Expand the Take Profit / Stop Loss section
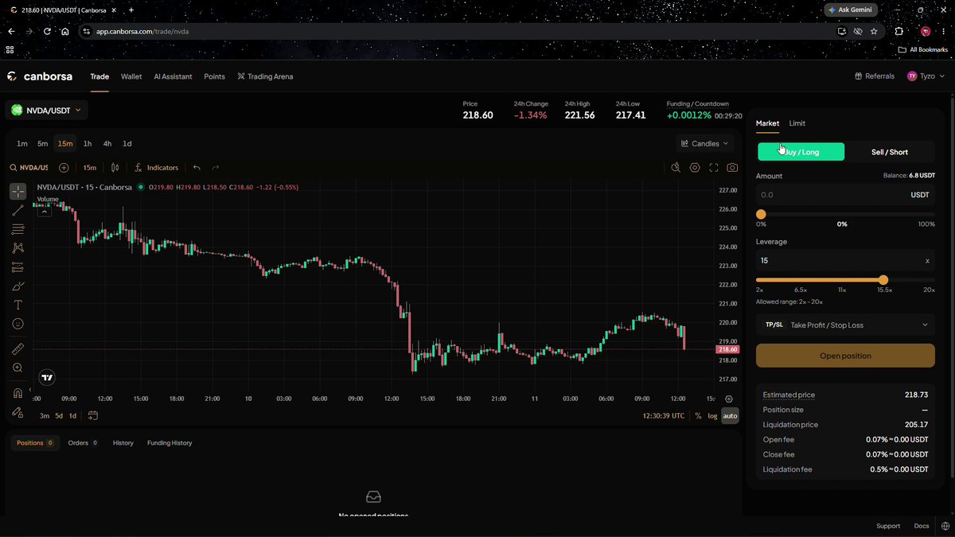955x537 pixels. 845,325
